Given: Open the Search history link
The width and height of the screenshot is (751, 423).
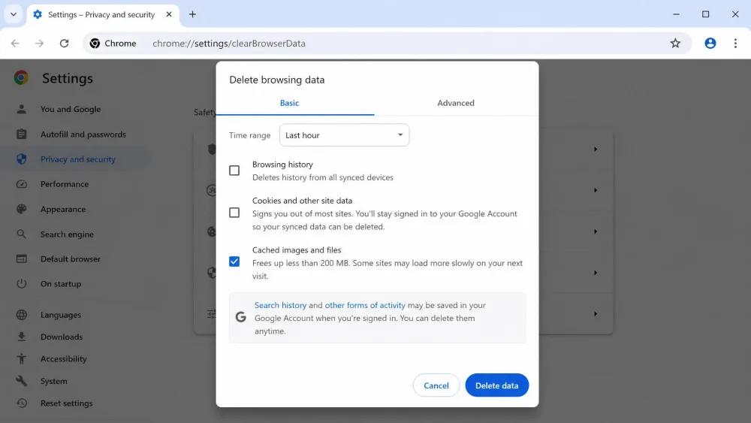Looking at the screenshot, I should [x=280, y=305].
